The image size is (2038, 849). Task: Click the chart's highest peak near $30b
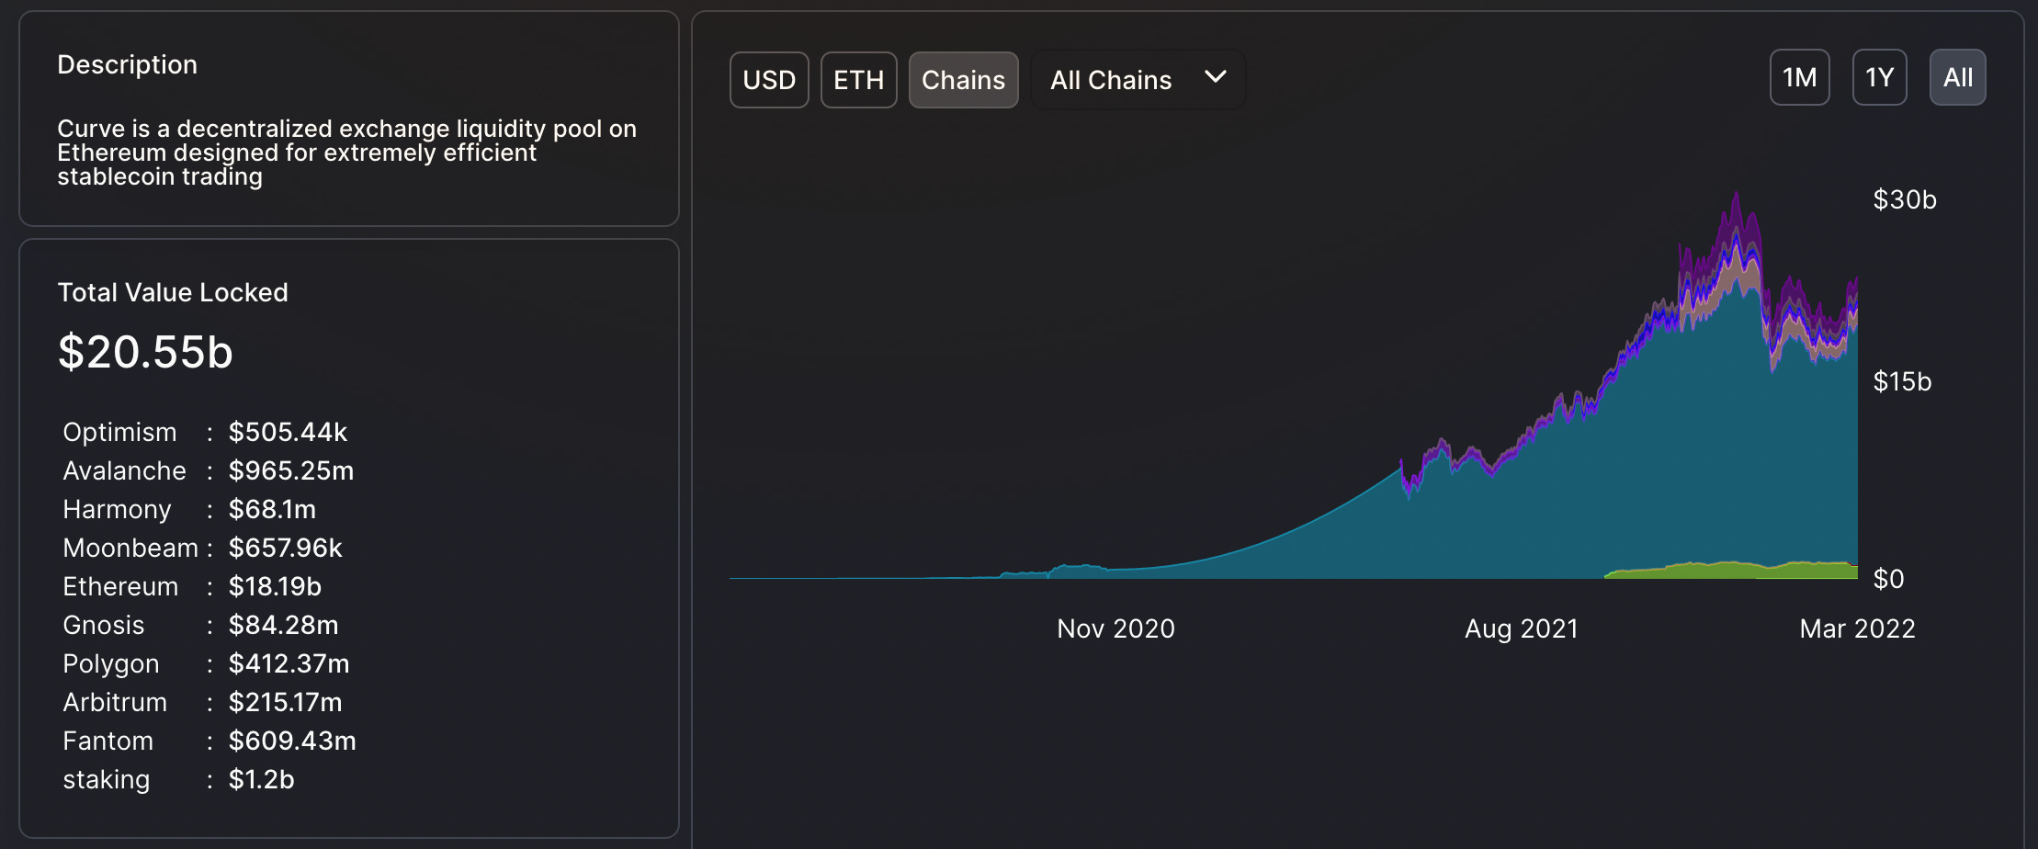coord(1736,195)
